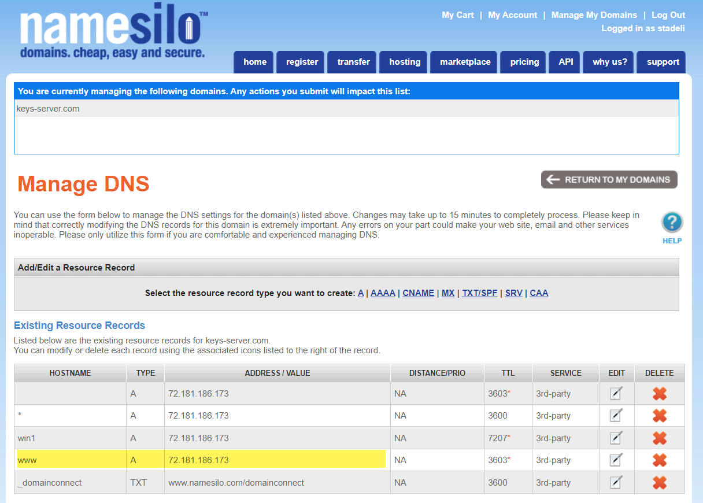This screenshot has height=503, width=703.
Task: Create a new MX record
Action: (448, 293)
